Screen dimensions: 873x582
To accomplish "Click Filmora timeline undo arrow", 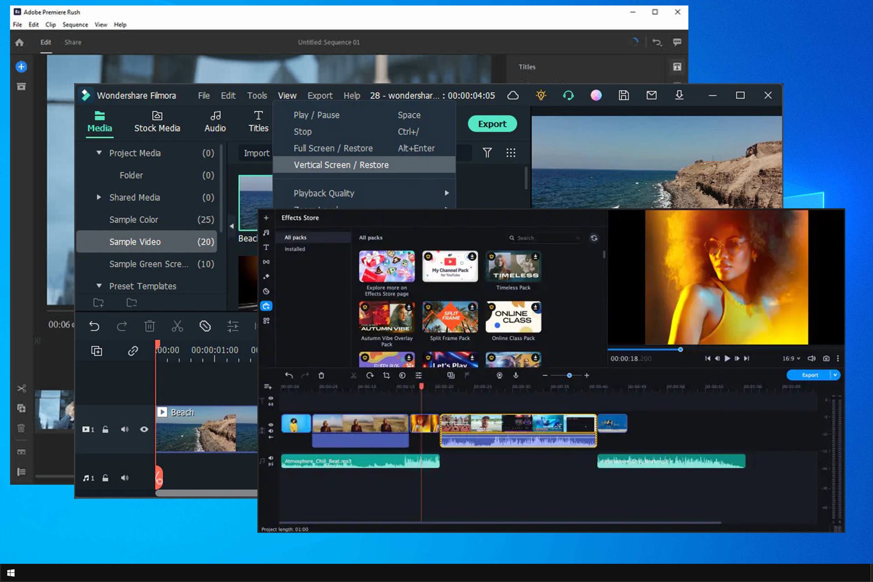I will tap(94, 326).
